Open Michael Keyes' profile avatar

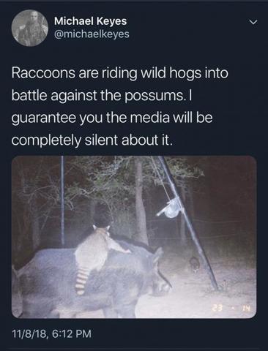point(29,28)
